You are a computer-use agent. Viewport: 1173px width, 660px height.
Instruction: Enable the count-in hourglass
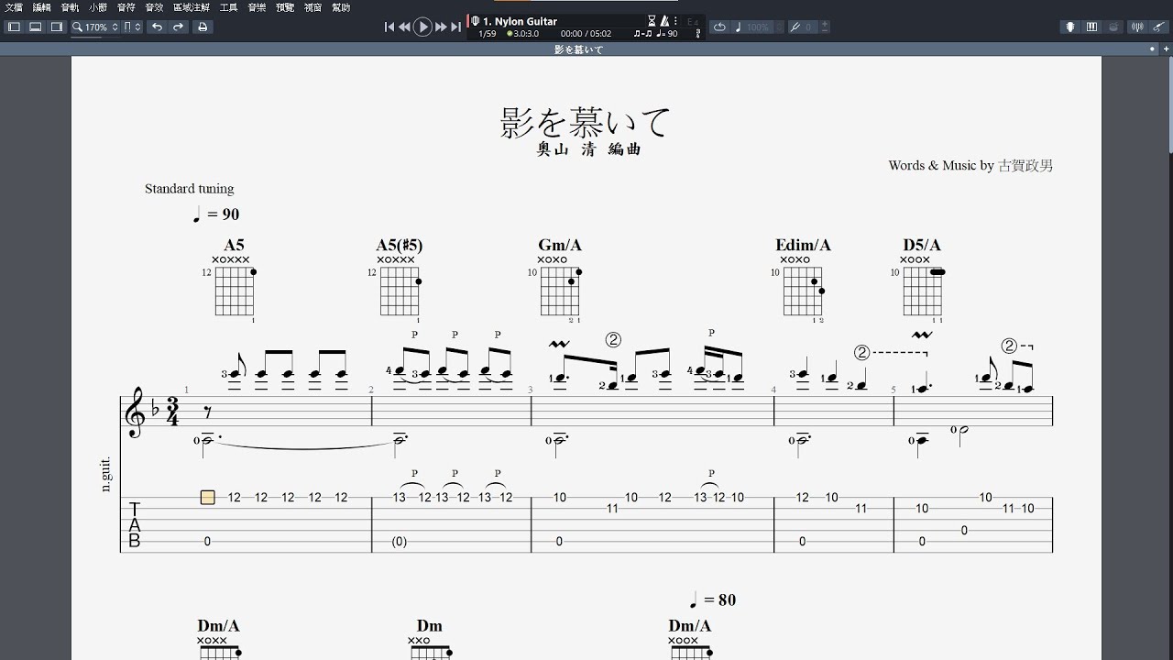pyautogui.click(x=652, y=20)
